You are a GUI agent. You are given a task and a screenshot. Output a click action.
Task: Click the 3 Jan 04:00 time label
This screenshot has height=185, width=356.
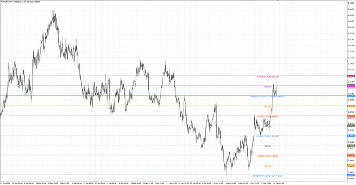[64, 183]
